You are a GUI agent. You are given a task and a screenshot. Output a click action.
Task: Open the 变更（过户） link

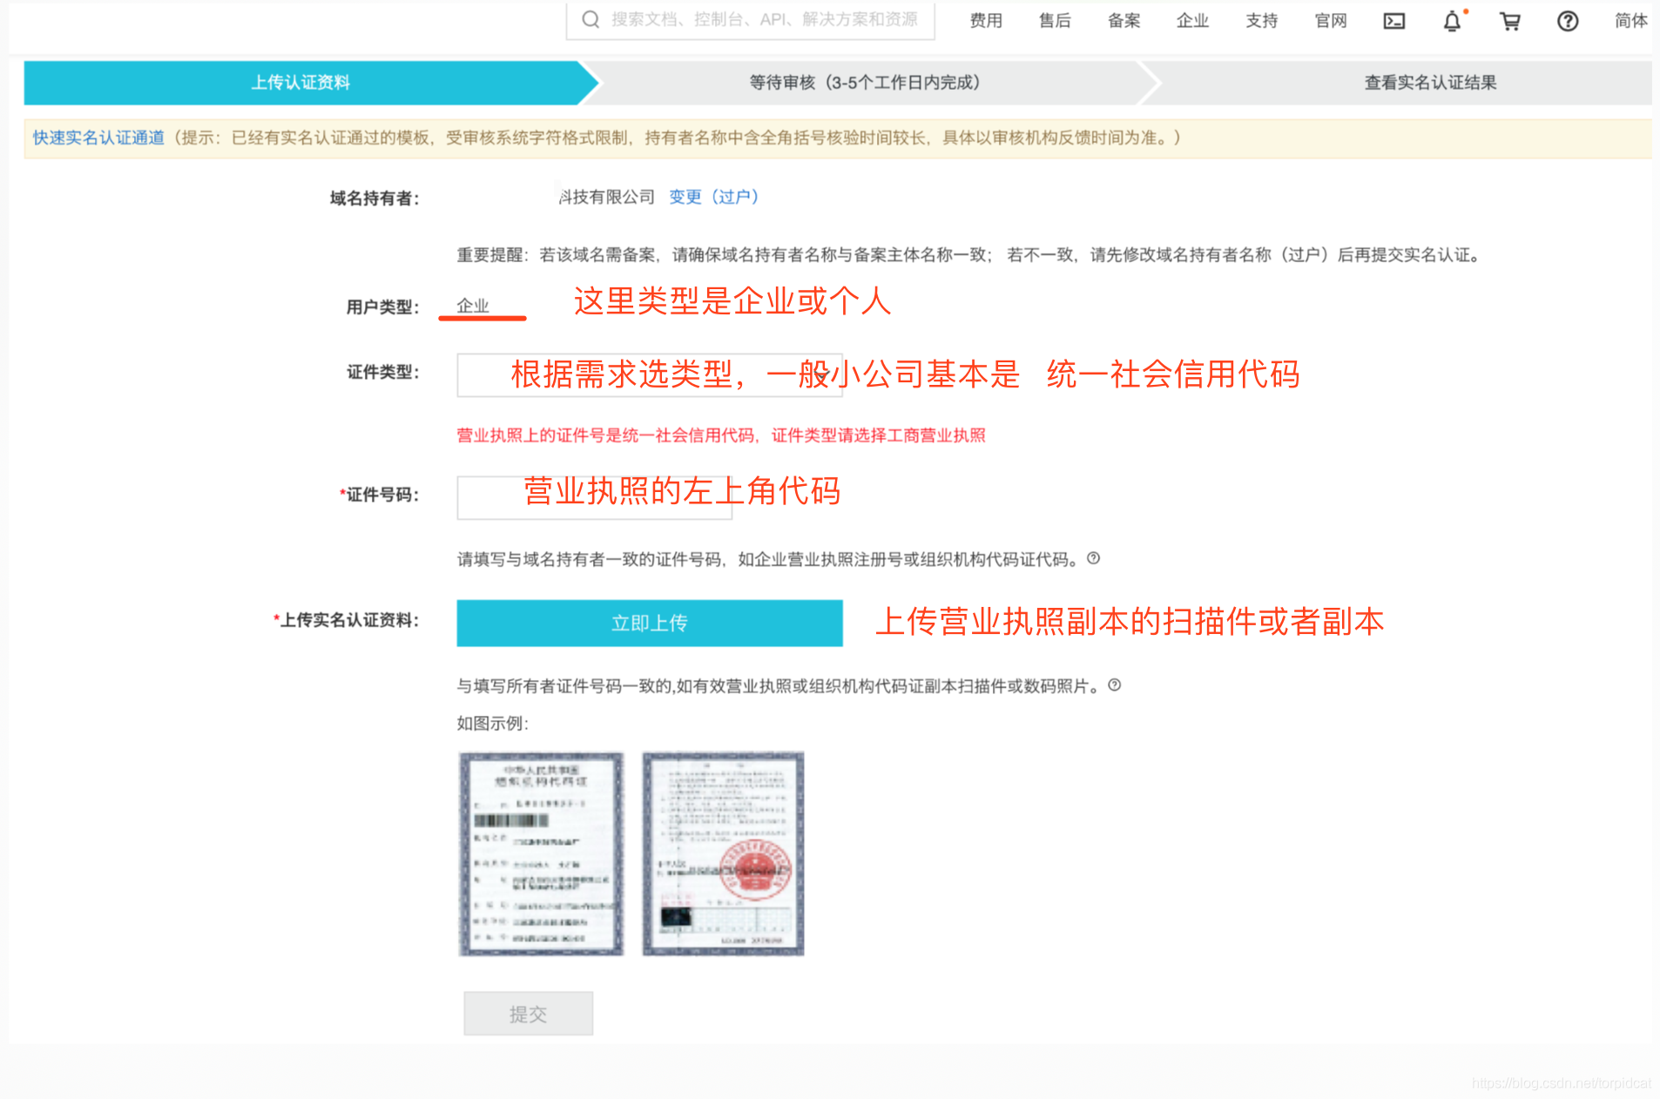713,197
